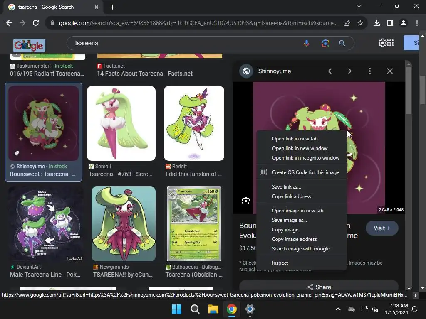Open Bulbapedia Tsareena card thumbnail
The width and height of the screenshot is (426, 319).
tap(194, 224)
